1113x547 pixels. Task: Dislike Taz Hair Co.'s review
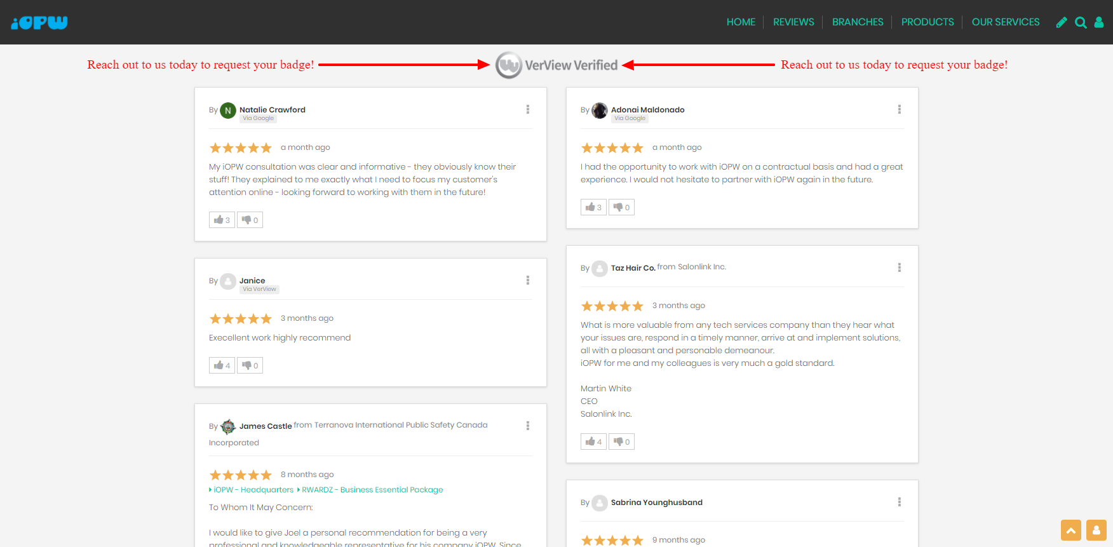[621, 442]
